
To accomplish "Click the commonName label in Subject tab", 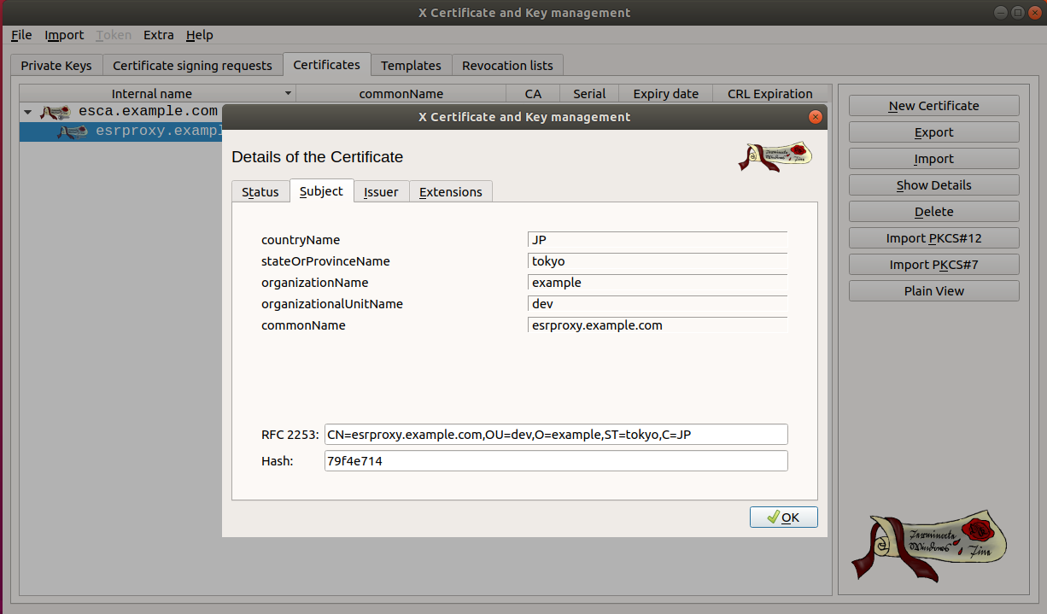I will tap(303, 325).
